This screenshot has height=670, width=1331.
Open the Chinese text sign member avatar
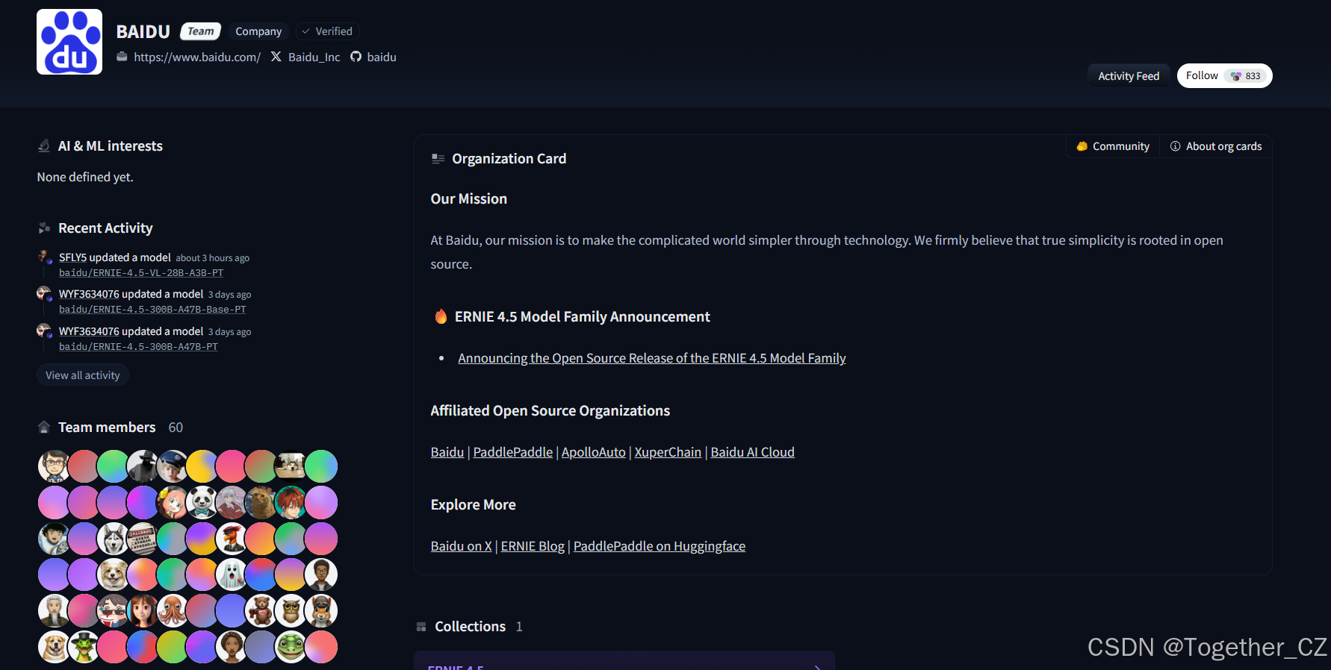143,539
